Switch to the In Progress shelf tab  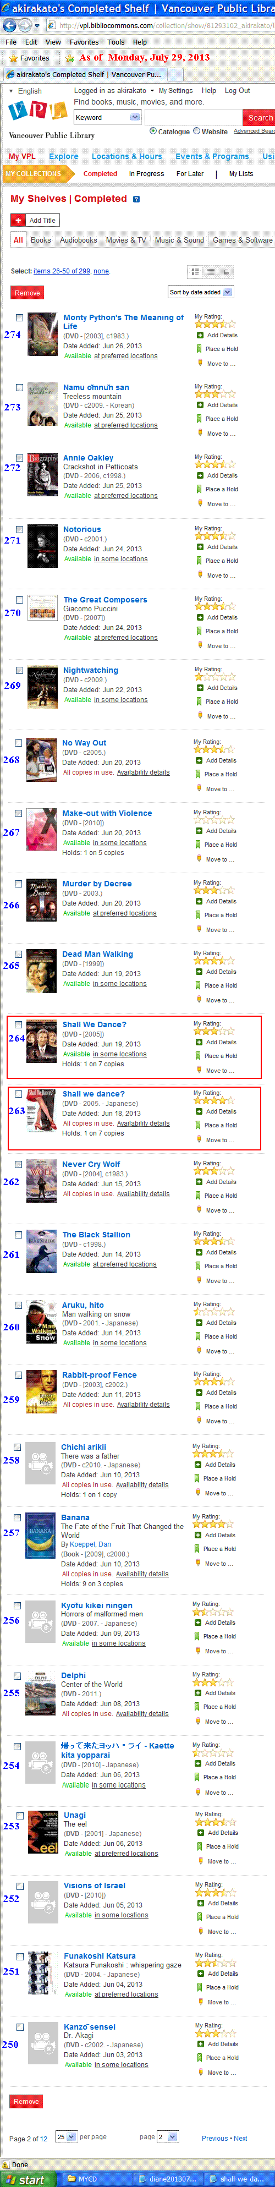(146, 174)
